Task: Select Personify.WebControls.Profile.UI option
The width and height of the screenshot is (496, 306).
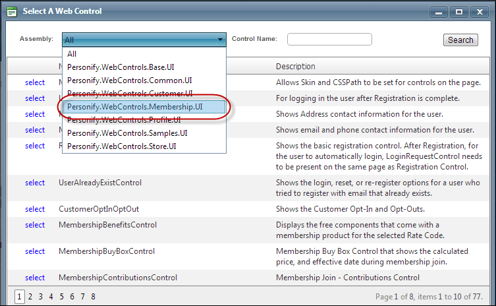Action: [144, 120]
